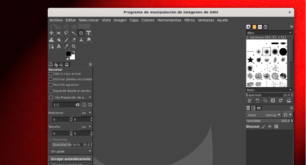Click the white background color swatch
This screenshot has height=165, width=306.
[73, 58]
